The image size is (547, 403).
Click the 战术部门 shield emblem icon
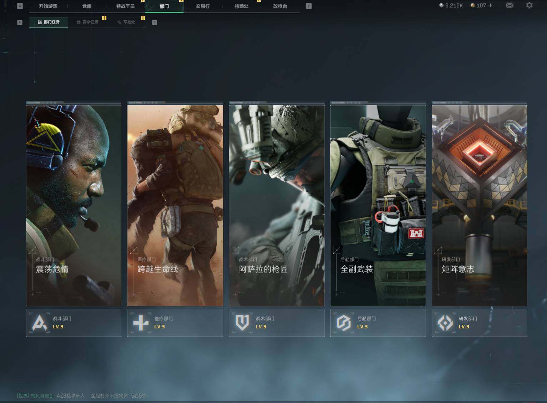click(x=242, y=322)
